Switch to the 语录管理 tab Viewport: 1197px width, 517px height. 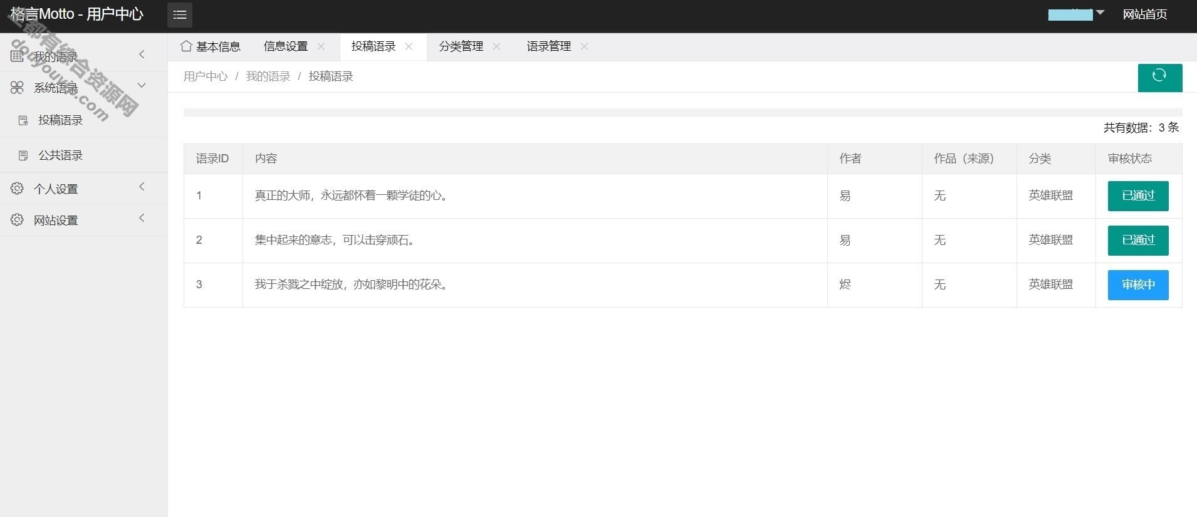(549, 46)
